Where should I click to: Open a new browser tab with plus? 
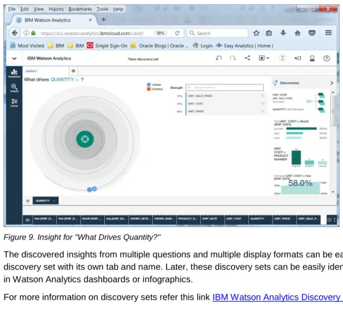(x=103, y=20)
